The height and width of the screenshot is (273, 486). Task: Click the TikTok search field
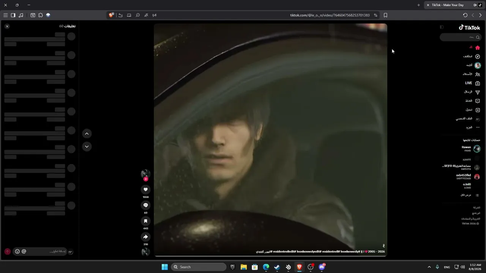point(461,37)
